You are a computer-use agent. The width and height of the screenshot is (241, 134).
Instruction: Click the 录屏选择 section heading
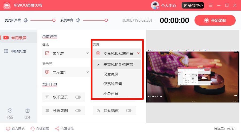pos(50,36)
